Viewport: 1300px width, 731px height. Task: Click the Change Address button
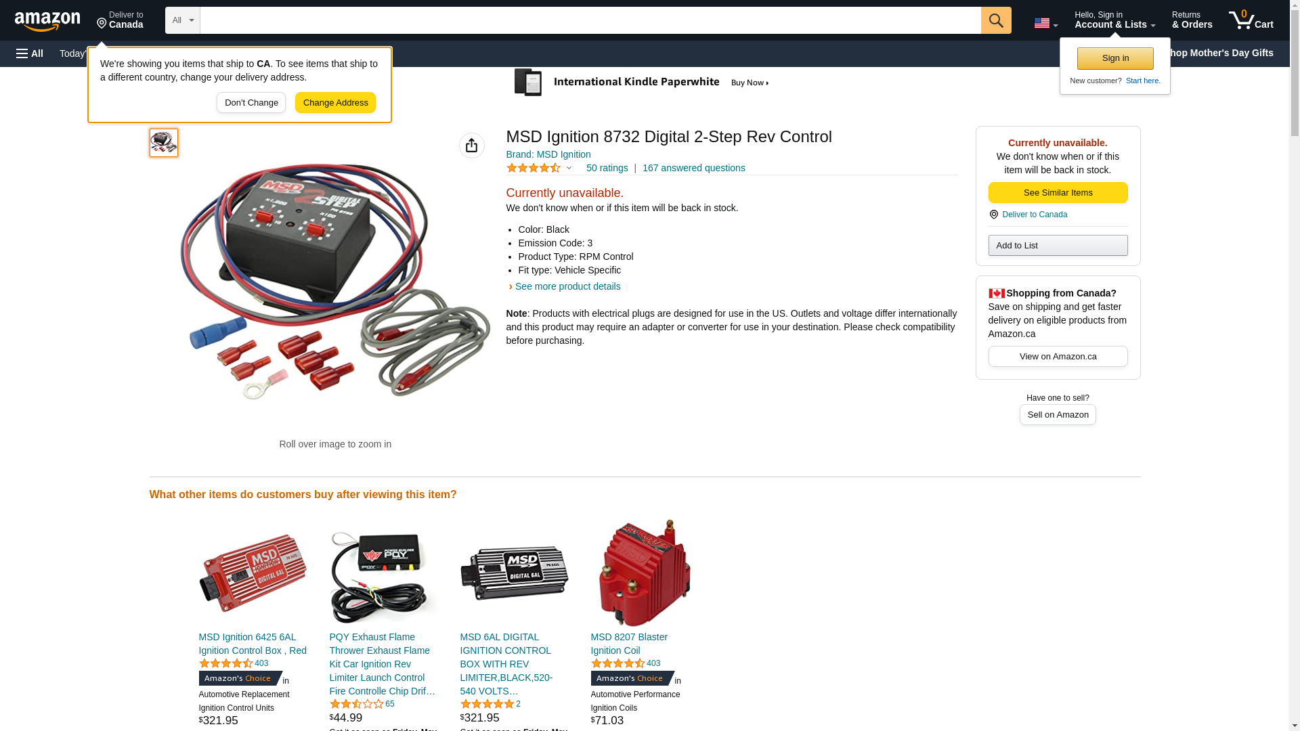[x=335, y=103]
